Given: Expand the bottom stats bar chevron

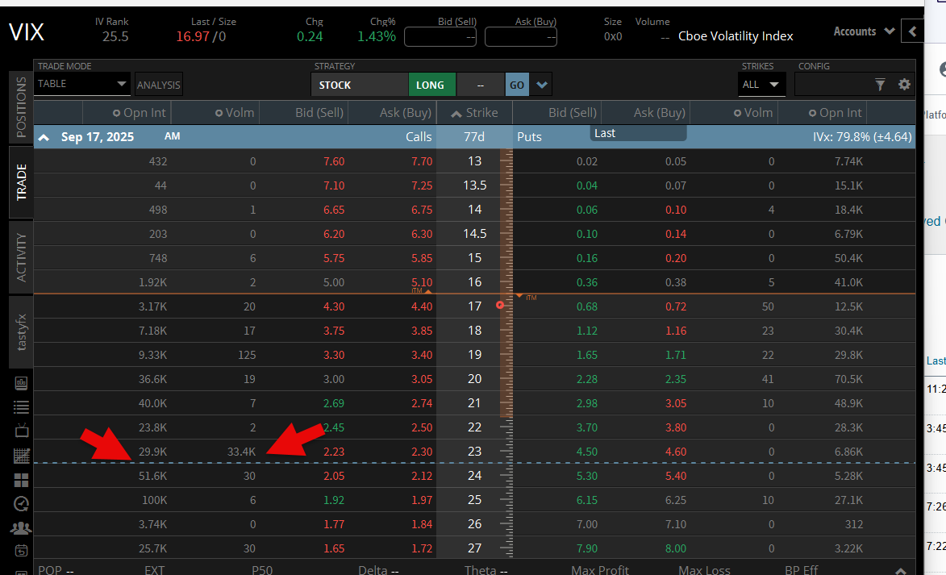Looking at the screenshot, I should point(901,570).
